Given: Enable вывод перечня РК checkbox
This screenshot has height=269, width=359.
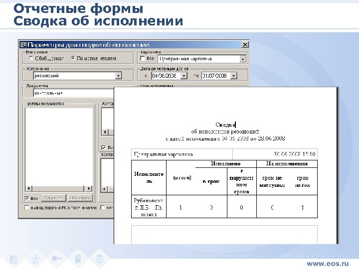Looking at the screenshot, I should click(27, 207).
